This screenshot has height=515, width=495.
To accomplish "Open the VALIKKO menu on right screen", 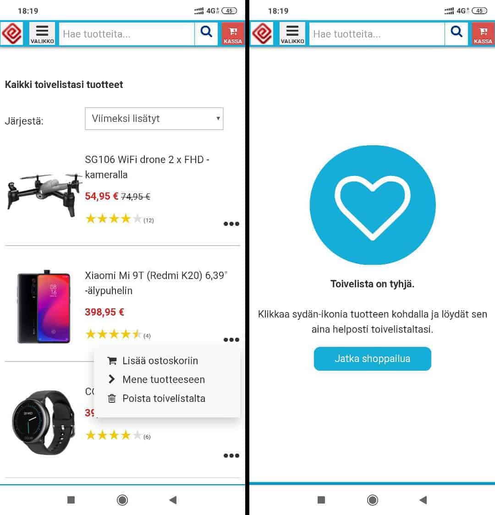I will pos(292,33).
